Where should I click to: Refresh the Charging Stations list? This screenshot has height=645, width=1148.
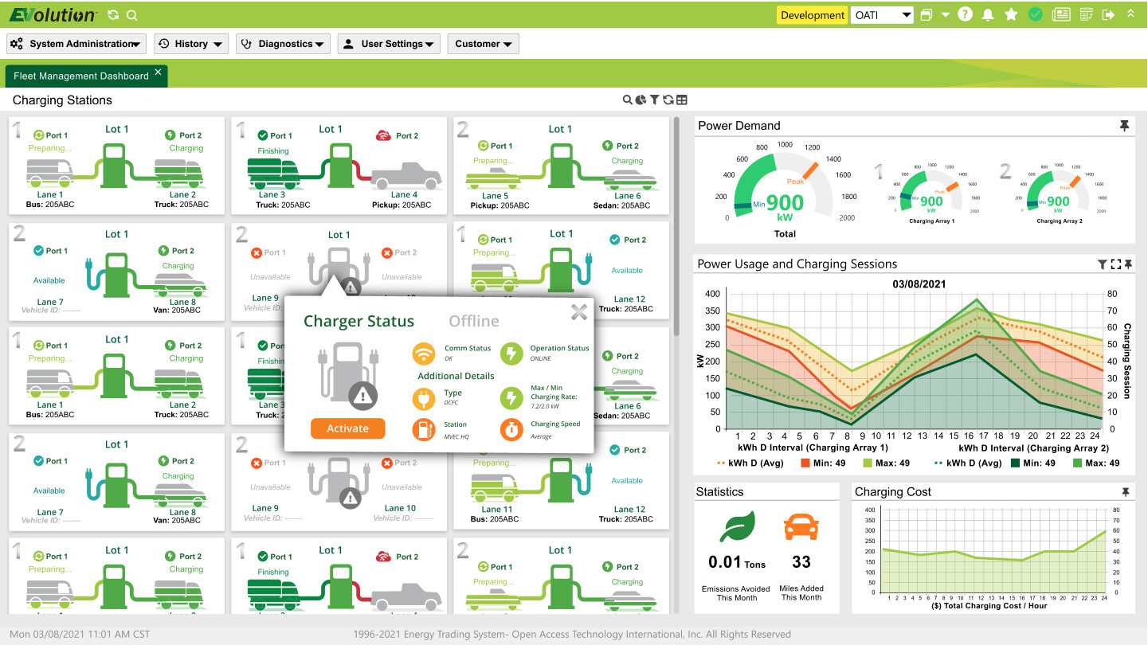(668, 100)
